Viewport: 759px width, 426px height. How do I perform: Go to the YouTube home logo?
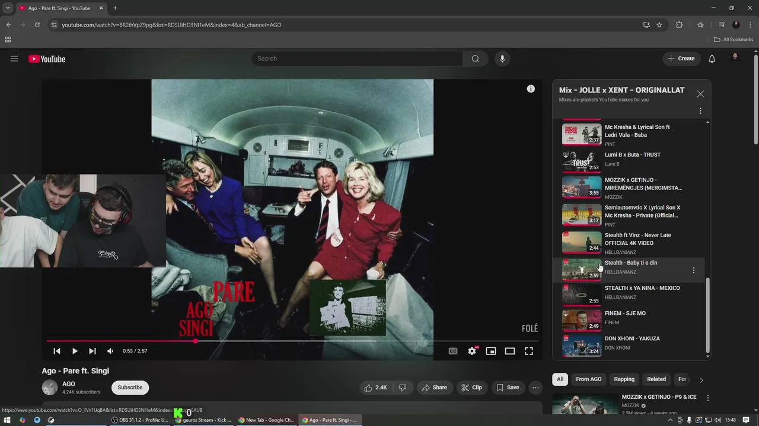[47, 59]
